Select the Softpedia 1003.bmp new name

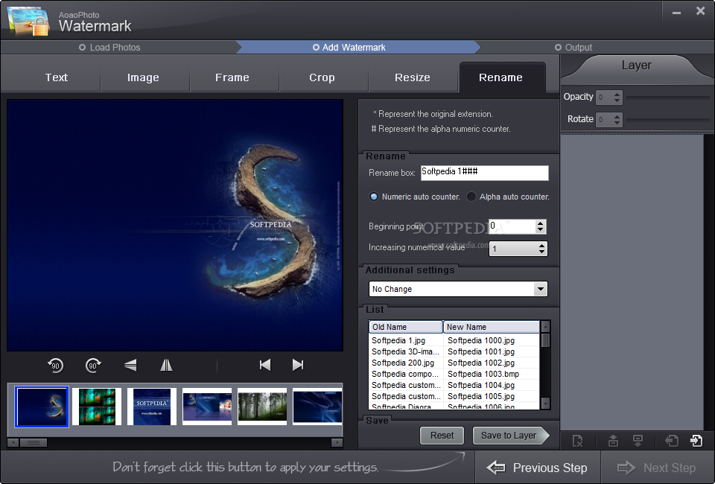pos(483,374)
